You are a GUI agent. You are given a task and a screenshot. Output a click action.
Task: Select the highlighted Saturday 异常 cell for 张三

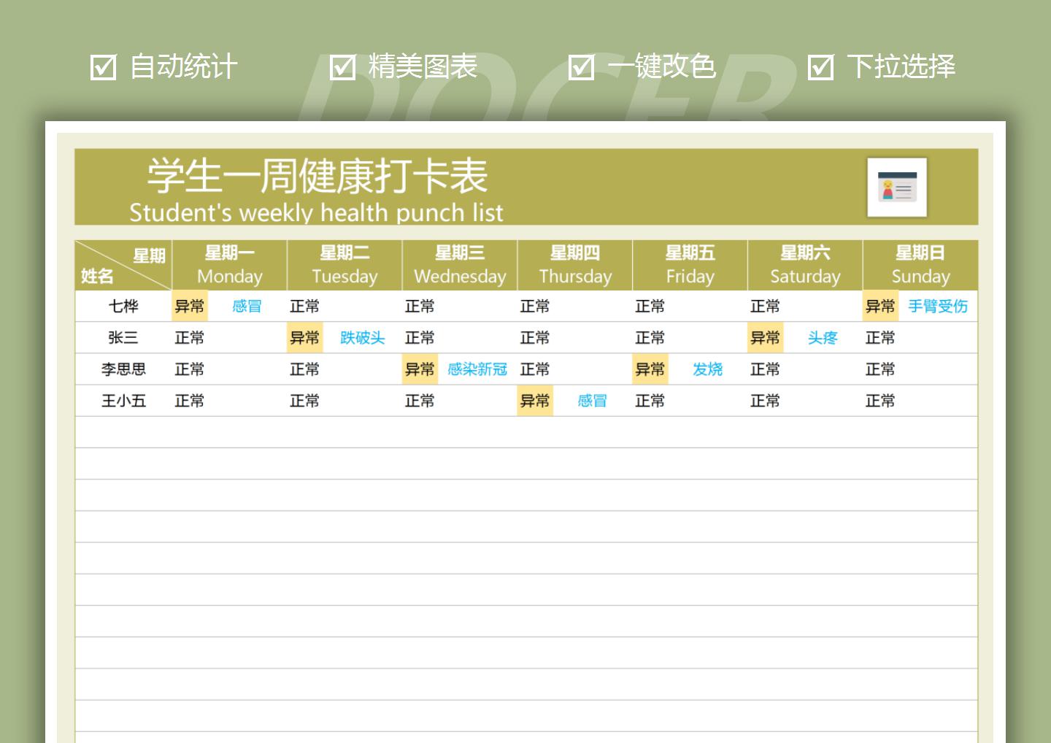click(766, 338)
